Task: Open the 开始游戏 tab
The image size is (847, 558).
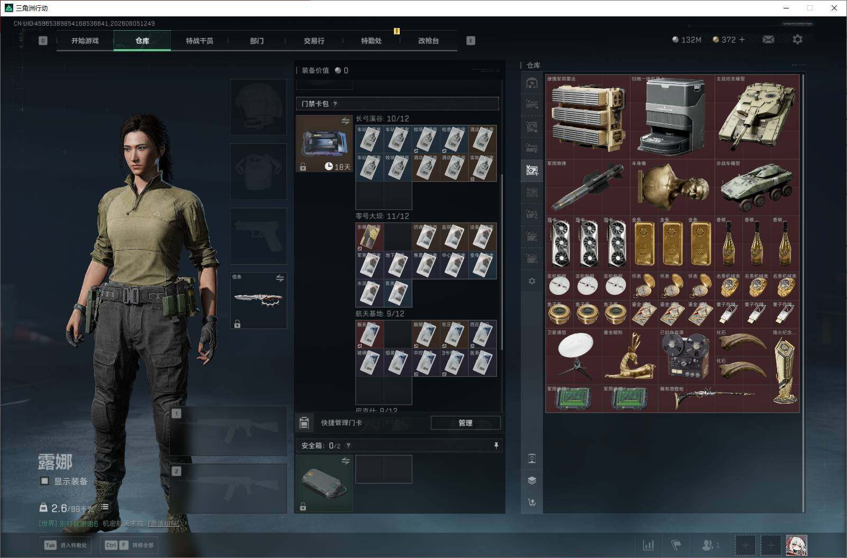Action: tap(85, 41)
